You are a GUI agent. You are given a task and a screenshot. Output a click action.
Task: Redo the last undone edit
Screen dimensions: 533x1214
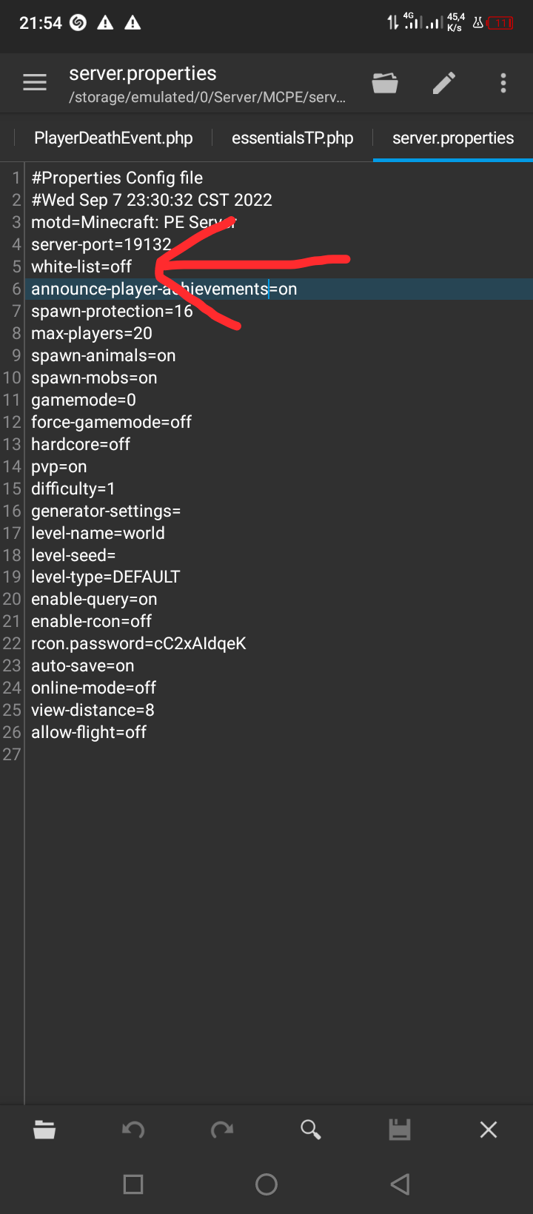point(222,1130)
